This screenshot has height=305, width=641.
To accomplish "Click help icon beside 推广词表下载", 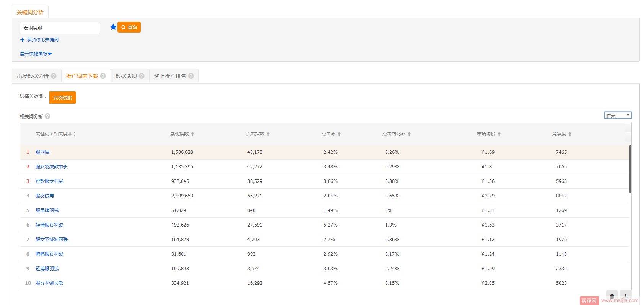I will [103, 76].
